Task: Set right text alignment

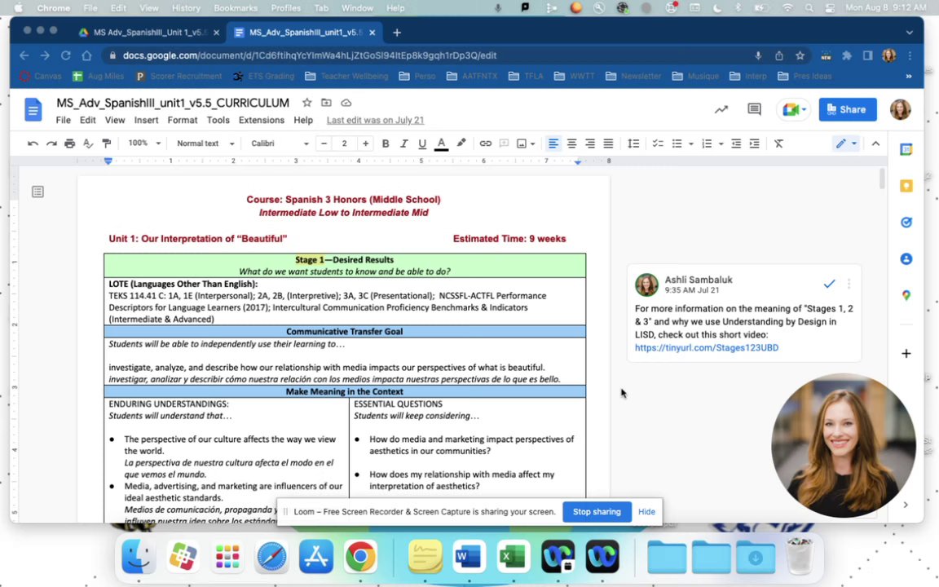Action: point(590,143)
